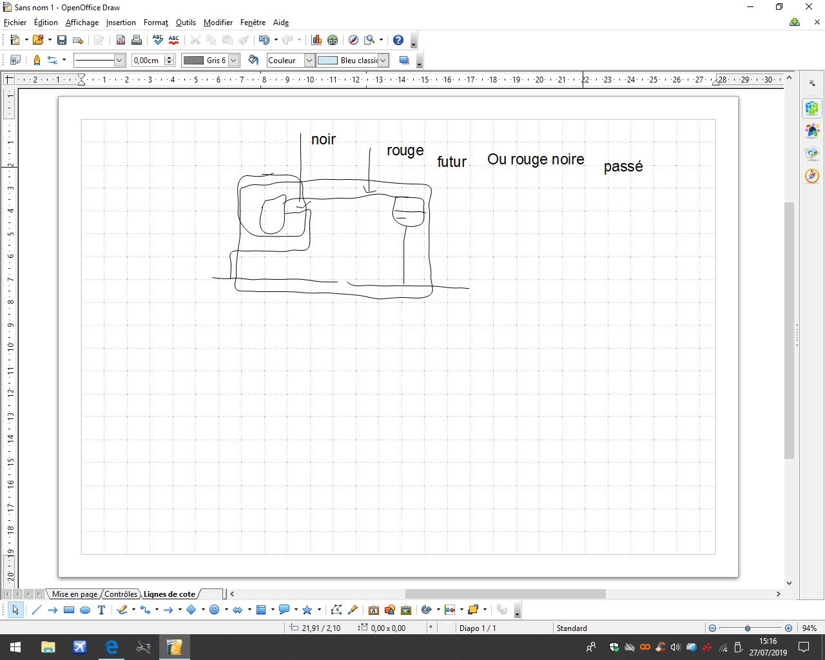Click the zoom slider handle
This screenshot has height=660, width=825.
pos(748,628)
